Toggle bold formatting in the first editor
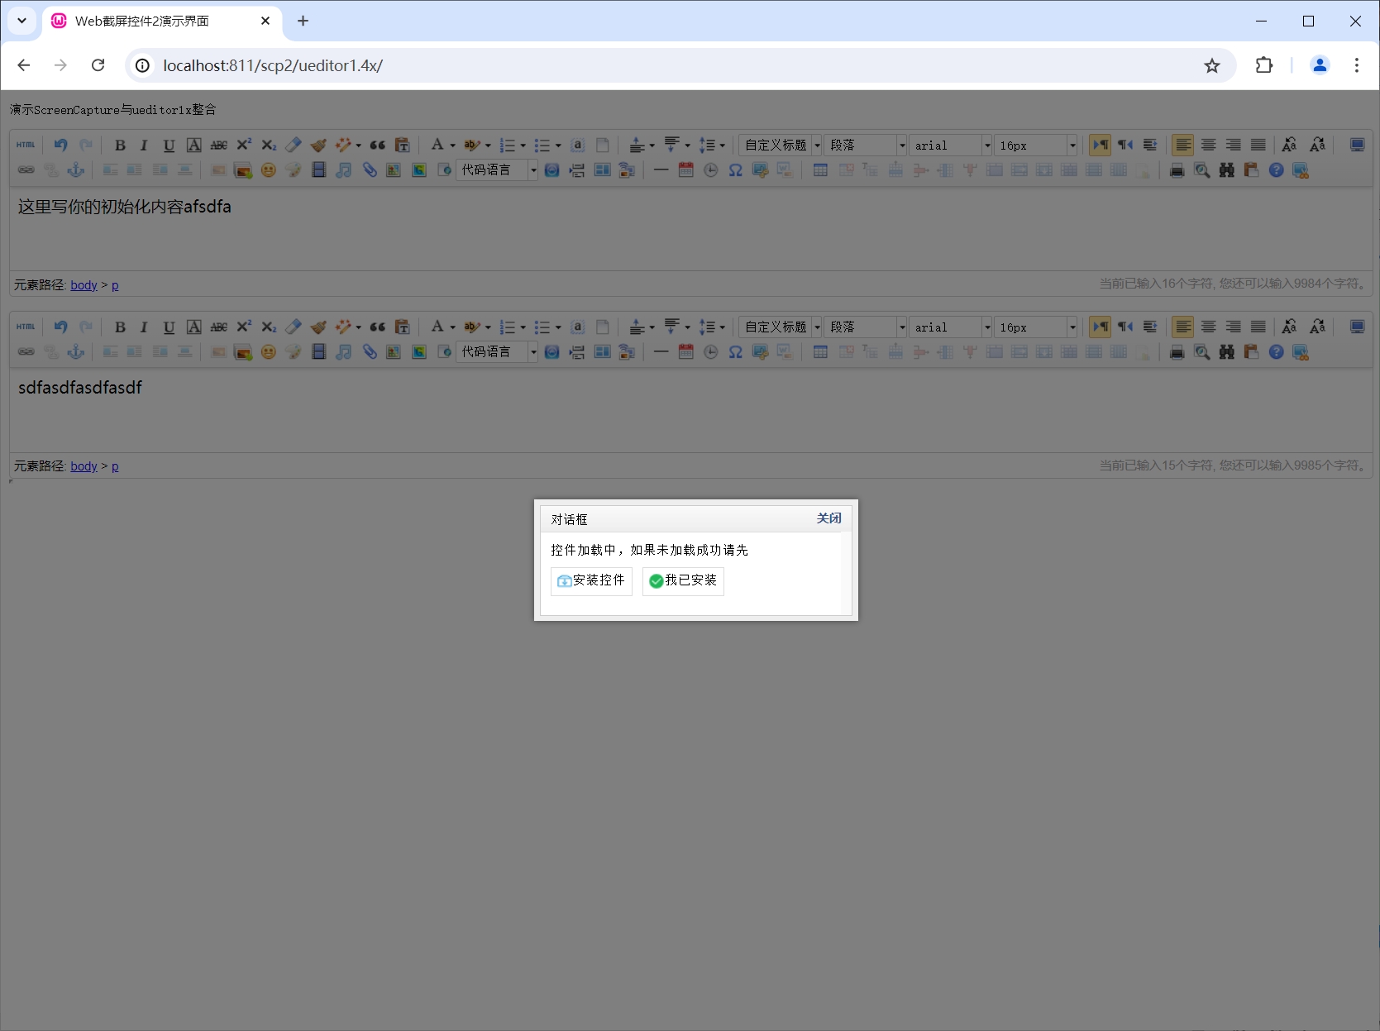 click(x=121, y=145)
